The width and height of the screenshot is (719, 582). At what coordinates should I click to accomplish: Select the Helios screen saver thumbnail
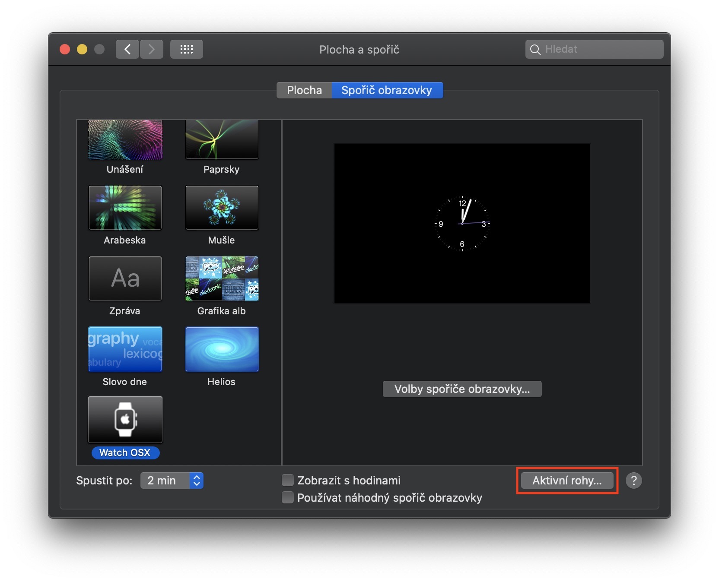(222, 349)
